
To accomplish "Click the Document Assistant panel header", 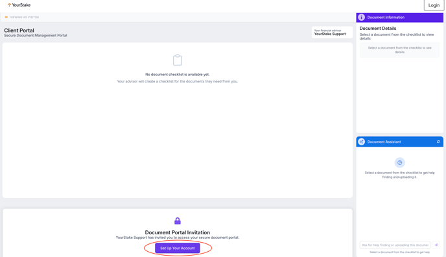I will [399, 141].
